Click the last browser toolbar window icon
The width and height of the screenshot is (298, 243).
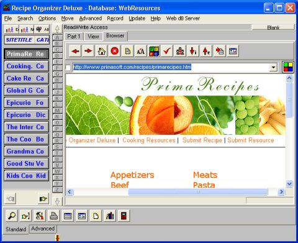233,51
